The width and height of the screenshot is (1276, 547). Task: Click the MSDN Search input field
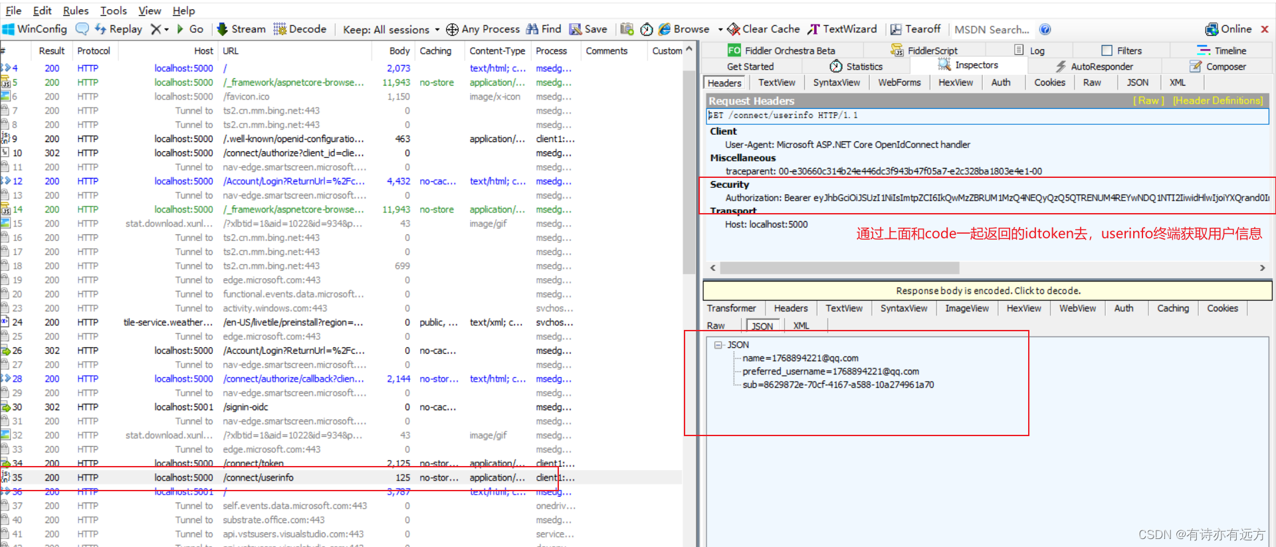993,29
